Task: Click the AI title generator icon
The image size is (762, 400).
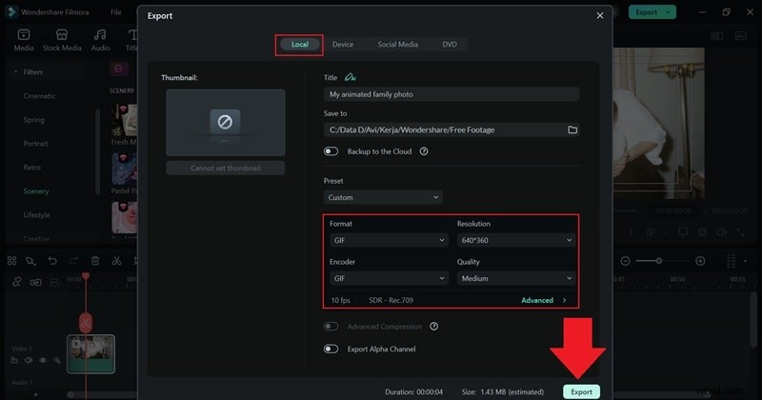Action: pyautogui.click(x=351, y=77)
